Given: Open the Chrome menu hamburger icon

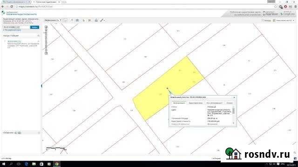Looking at the screenshot, I should coord(296,6).
